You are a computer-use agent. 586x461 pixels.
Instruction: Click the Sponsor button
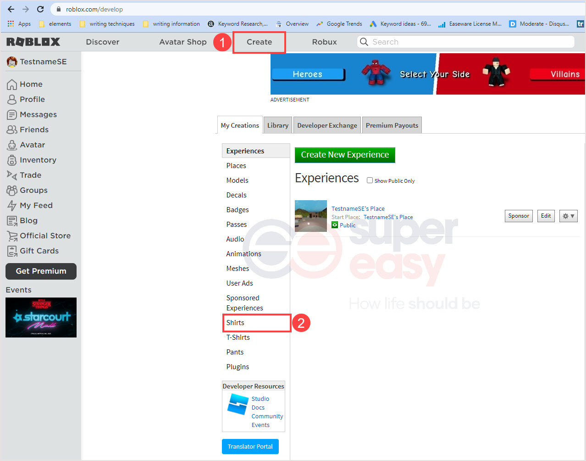click(519, 216)
